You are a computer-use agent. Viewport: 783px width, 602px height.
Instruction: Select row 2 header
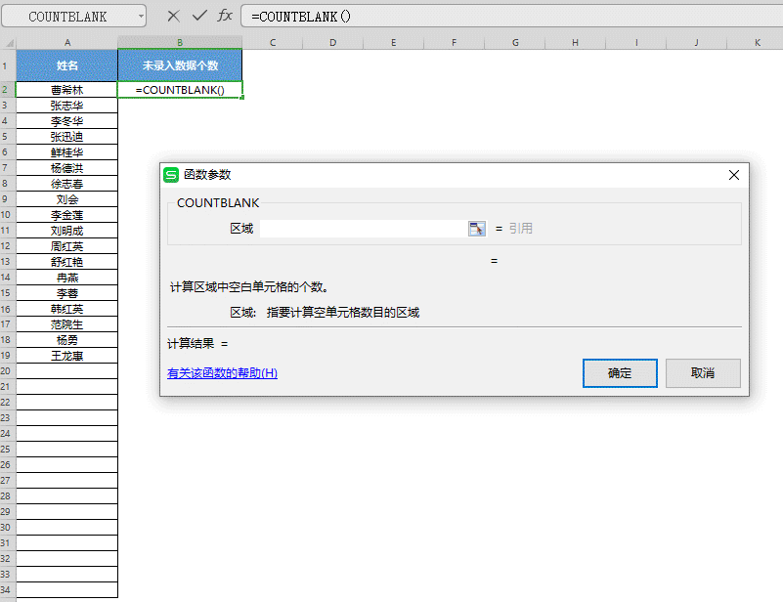click(x=8, y=89)
